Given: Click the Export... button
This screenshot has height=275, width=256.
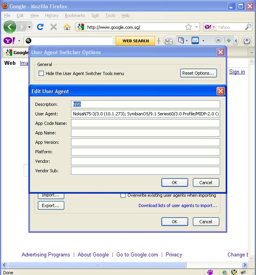Looking at the screenshot, I should (x=51, y=205).
